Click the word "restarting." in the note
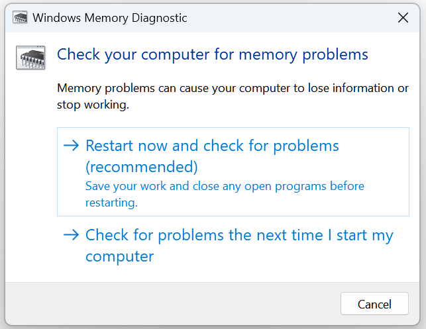The image size is (426, 329). (x=111, y=203)
